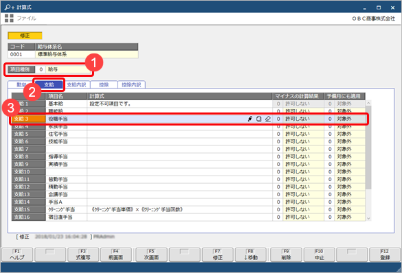Select the 会議手当 item name cell

(66, 194)
